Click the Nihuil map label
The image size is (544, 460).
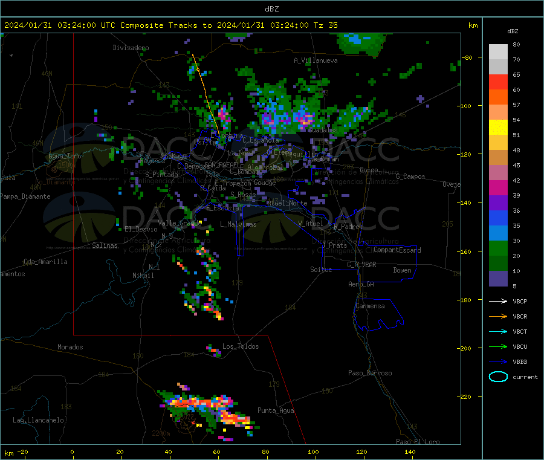tap(143, 276)
